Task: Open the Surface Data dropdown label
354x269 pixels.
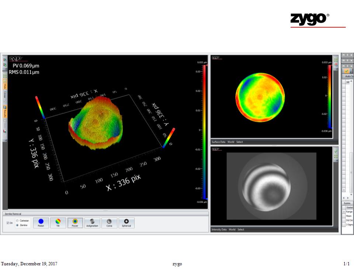Action: tap(218, 142)
